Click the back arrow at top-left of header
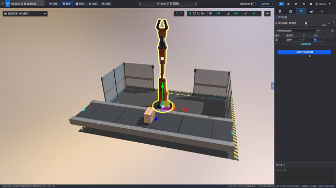 pyautogui.click(x=3, y=4)
